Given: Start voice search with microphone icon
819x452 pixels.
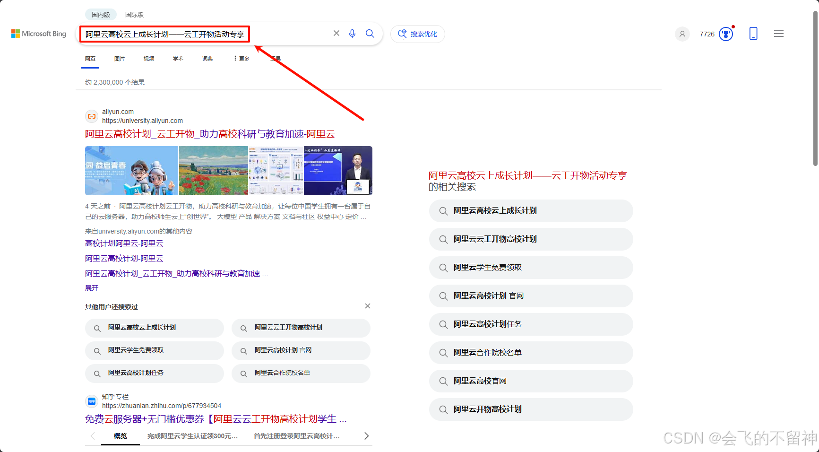Looking at the screenshot, I should pyautogui.click(x=352, y=34).
